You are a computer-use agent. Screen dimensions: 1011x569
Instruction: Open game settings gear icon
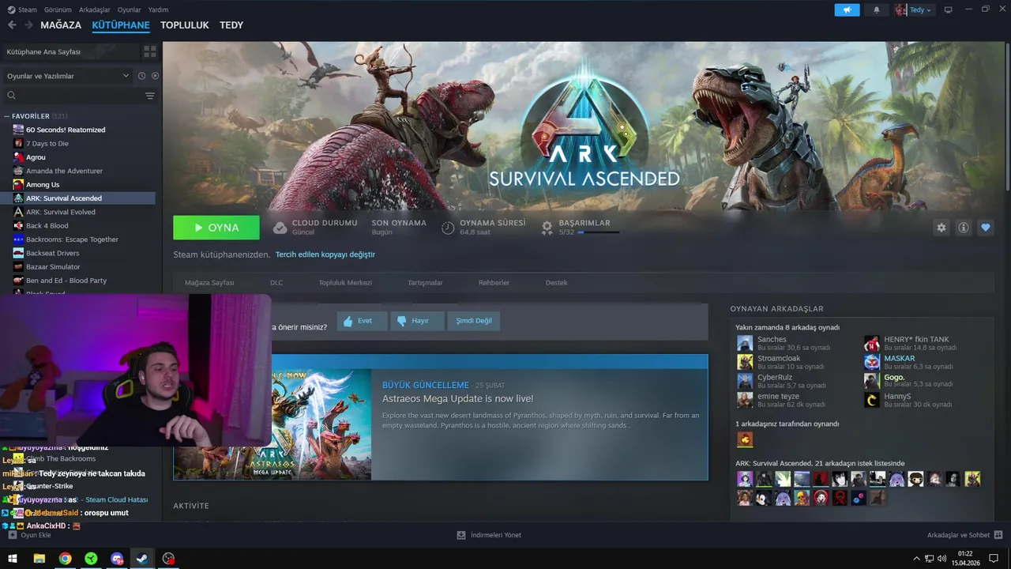click(941, 228)
